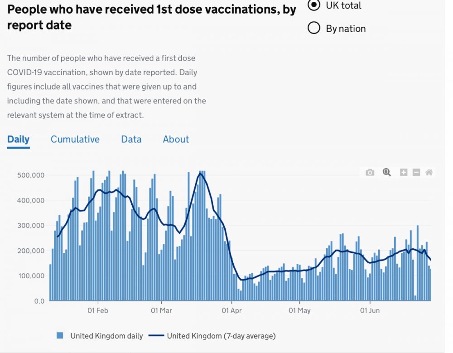Image resolution: width=453 pixels, height=353 pixels.
Task: Open the Daily tab
Action: [x=18, y=139]
